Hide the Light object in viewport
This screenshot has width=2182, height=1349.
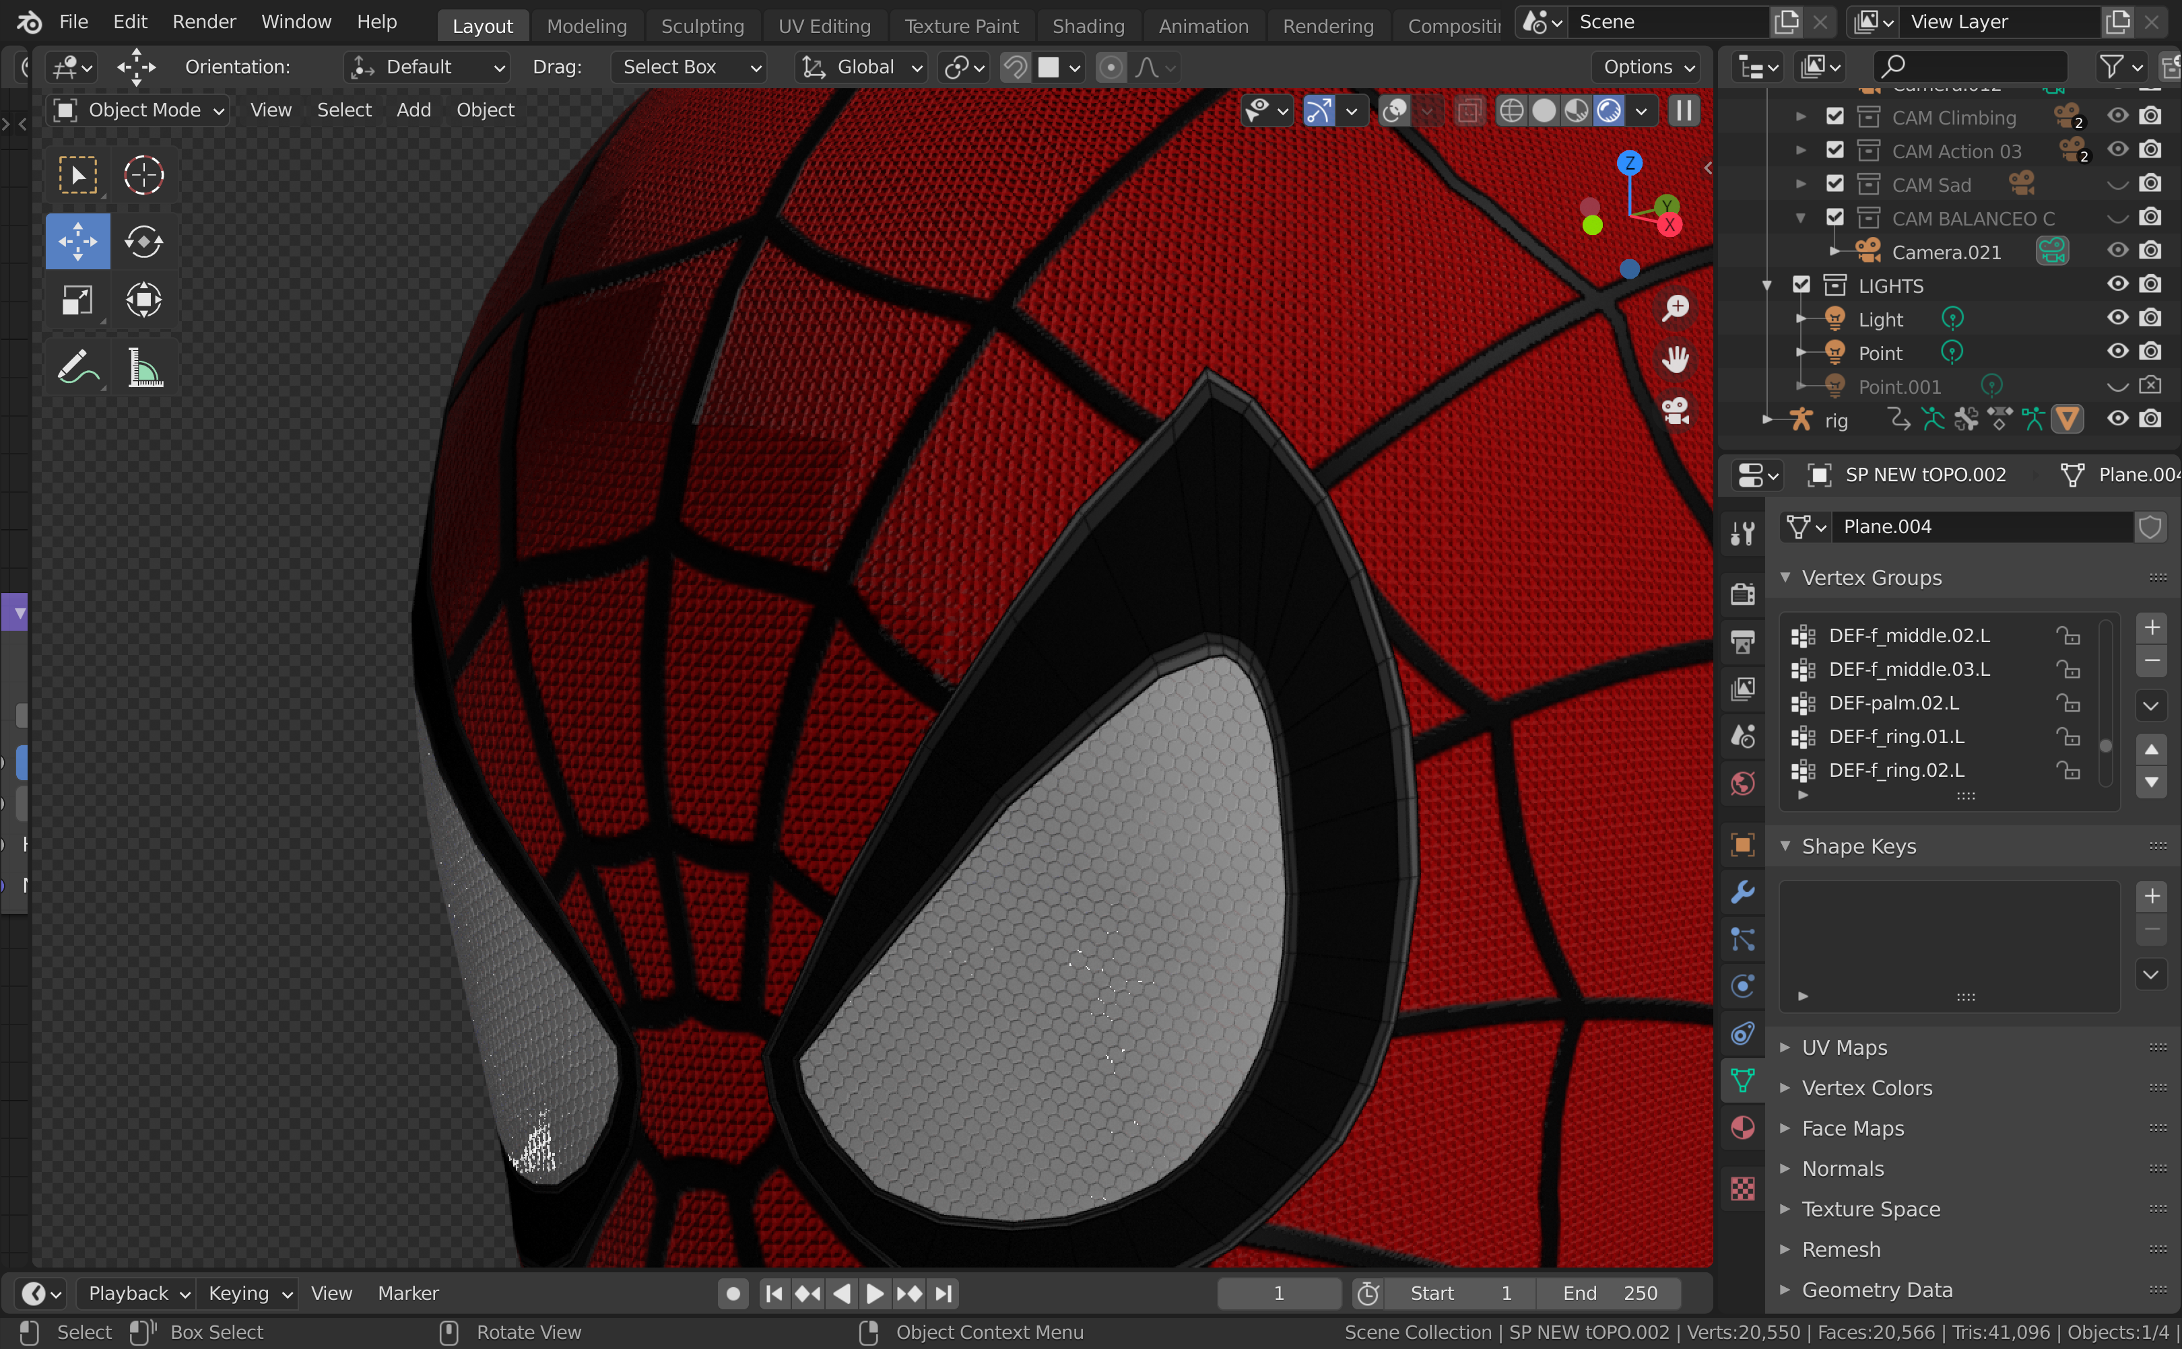pos(2117,318)
